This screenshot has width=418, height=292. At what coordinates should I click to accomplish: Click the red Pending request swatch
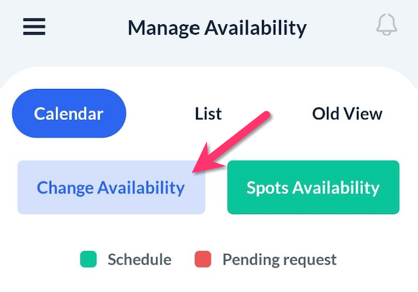click(x=202, y=259)
